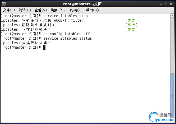Open the 编辑(E) menu
Viewport: 176px width, 124px height.
25,10
